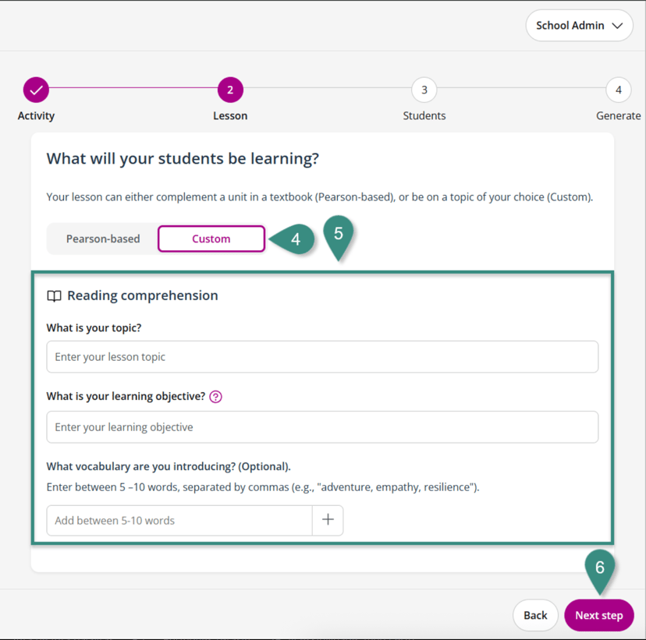Click the step 2 Lesson circle
Viewport: 646px width, 640px height.
pyautogui.click(x=230, y=90)
